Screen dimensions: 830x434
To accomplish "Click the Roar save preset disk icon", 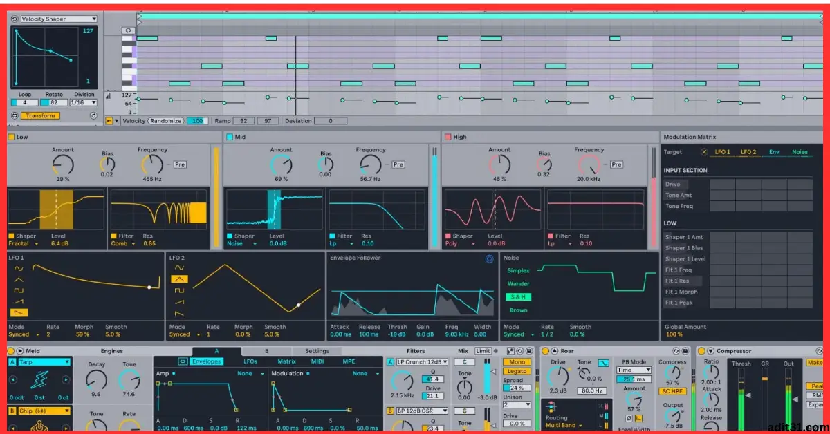I will 685,351.
